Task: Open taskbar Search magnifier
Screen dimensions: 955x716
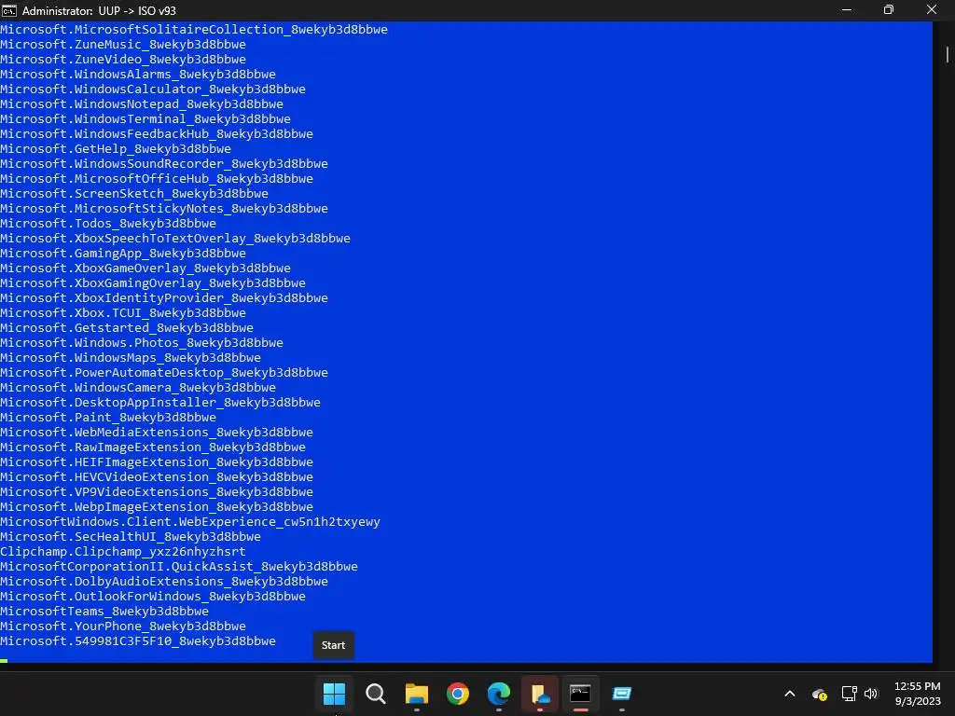Action: click(375, 694)
